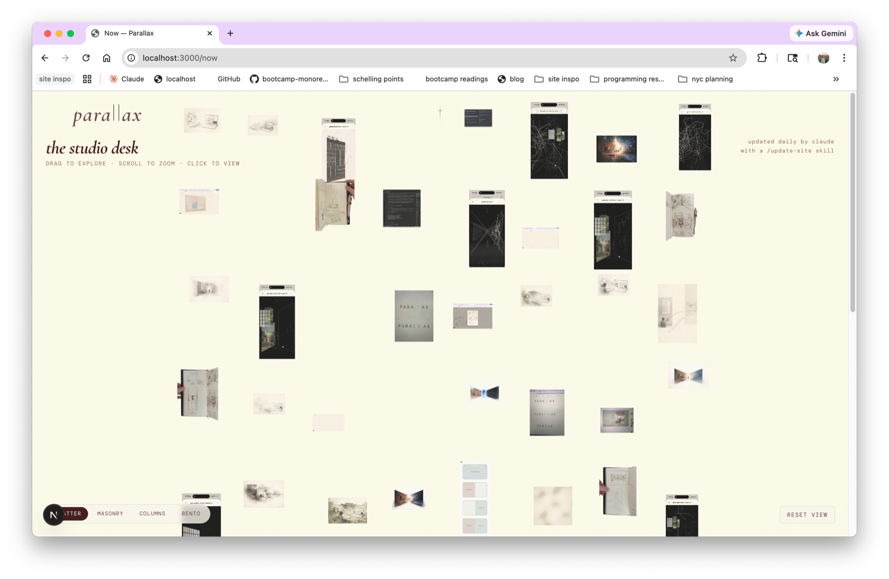Open a new browser tab with the plus
Viewport: 889px width, 579px height.
(x=230, y=33)
